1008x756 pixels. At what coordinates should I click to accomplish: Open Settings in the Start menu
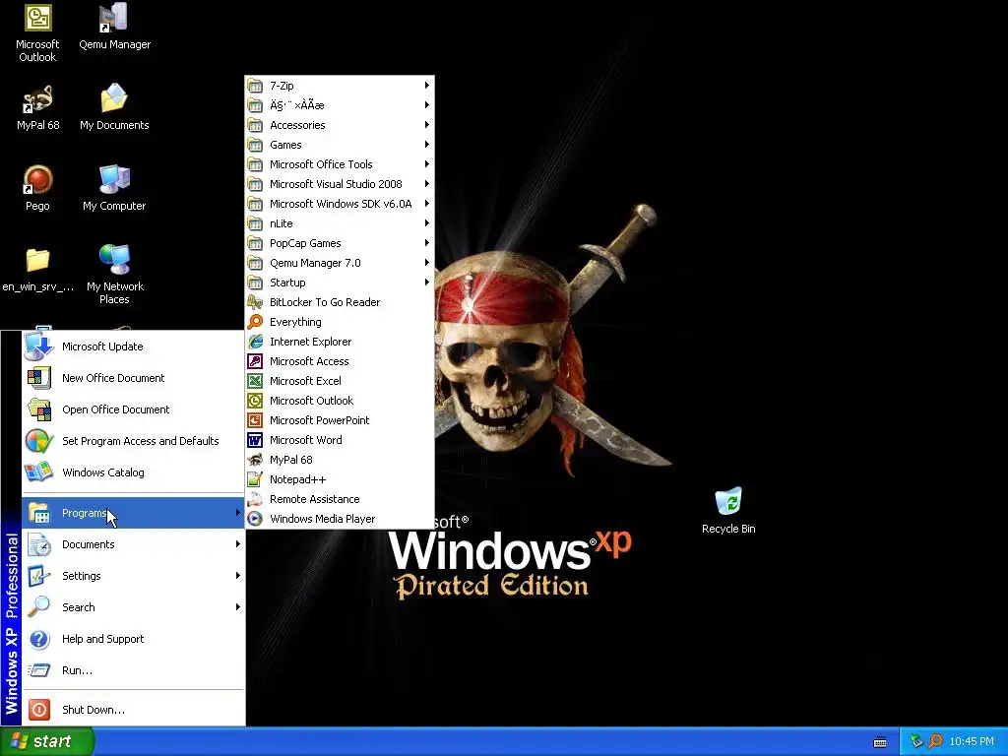pos(133,576)
